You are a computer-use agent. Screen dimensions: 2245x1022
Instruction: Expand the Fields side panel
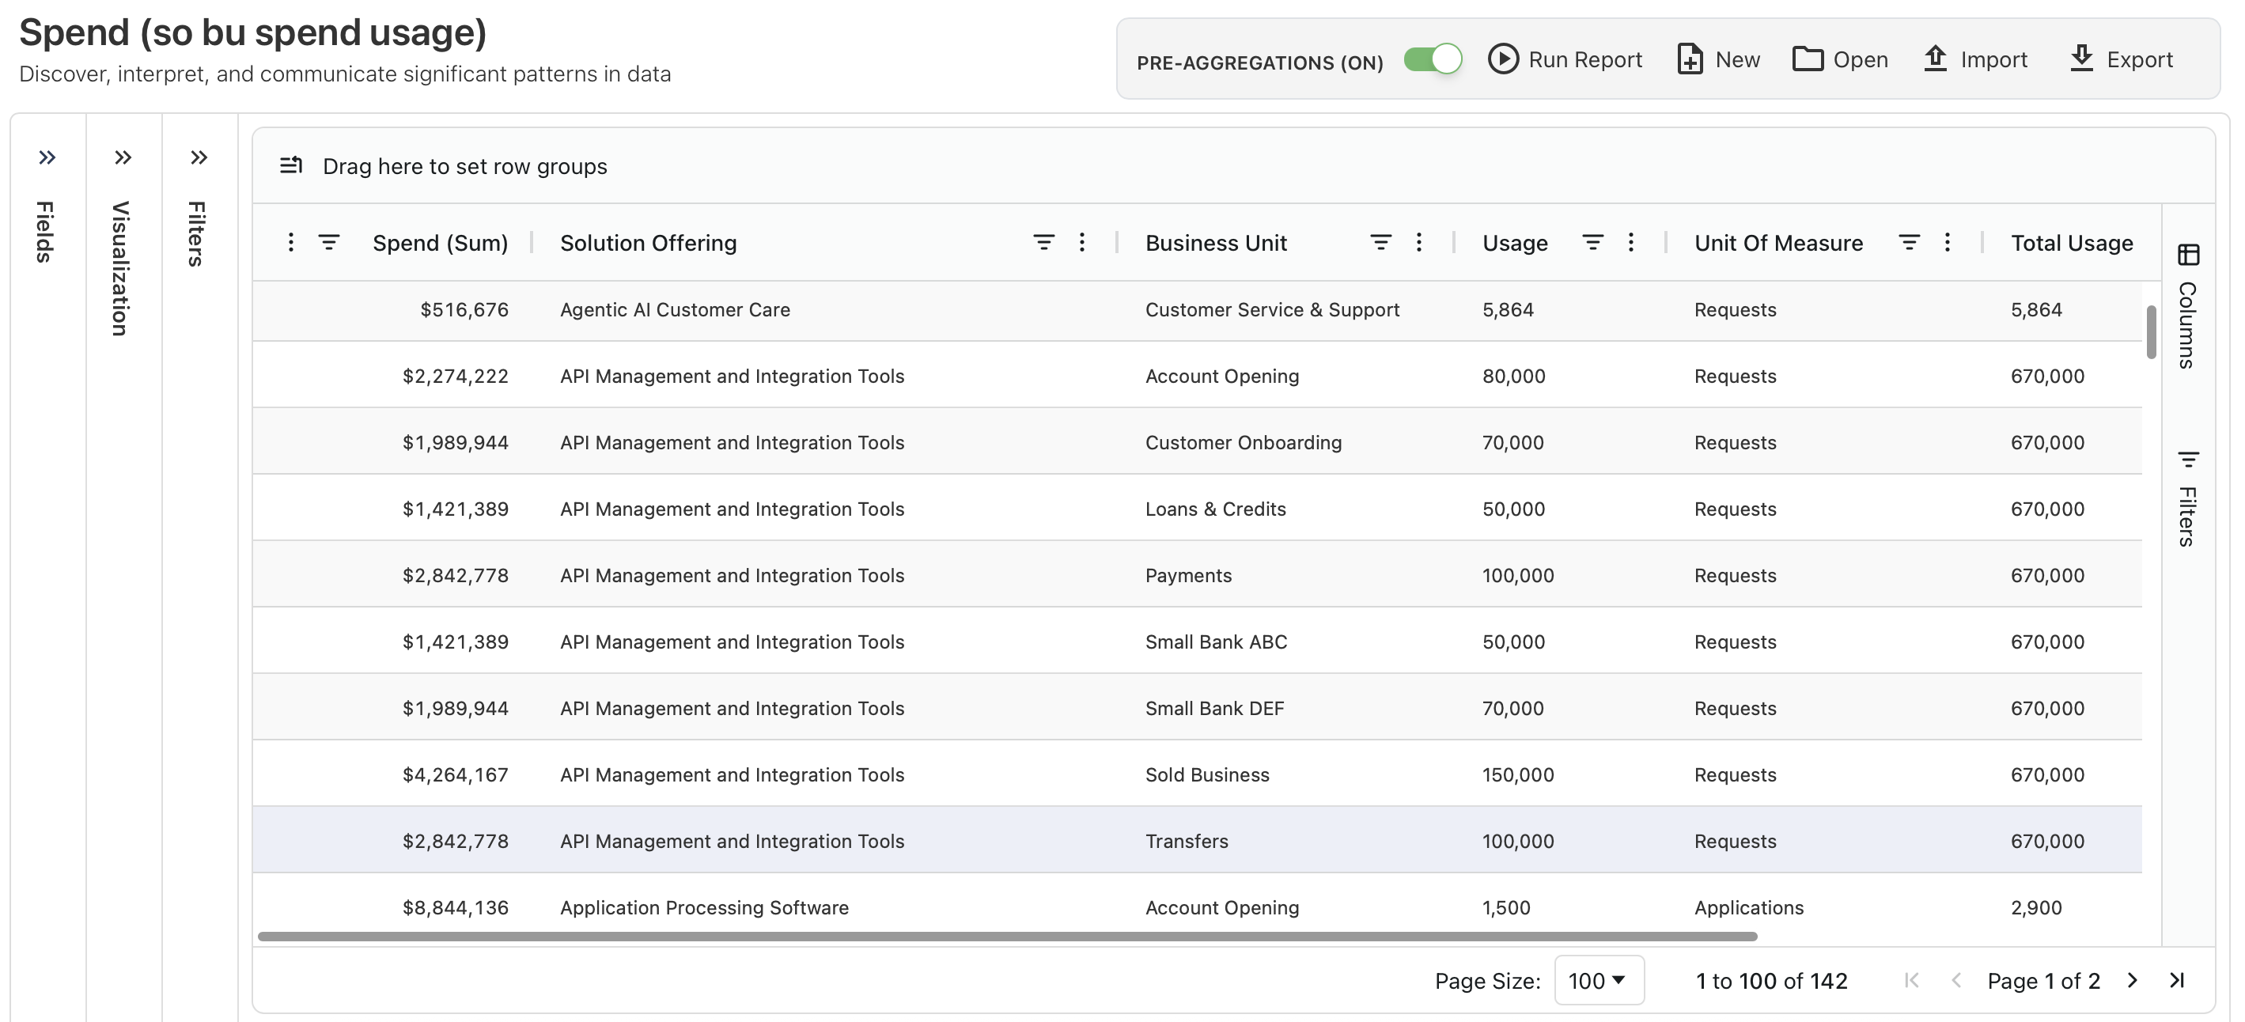[47, 157]
